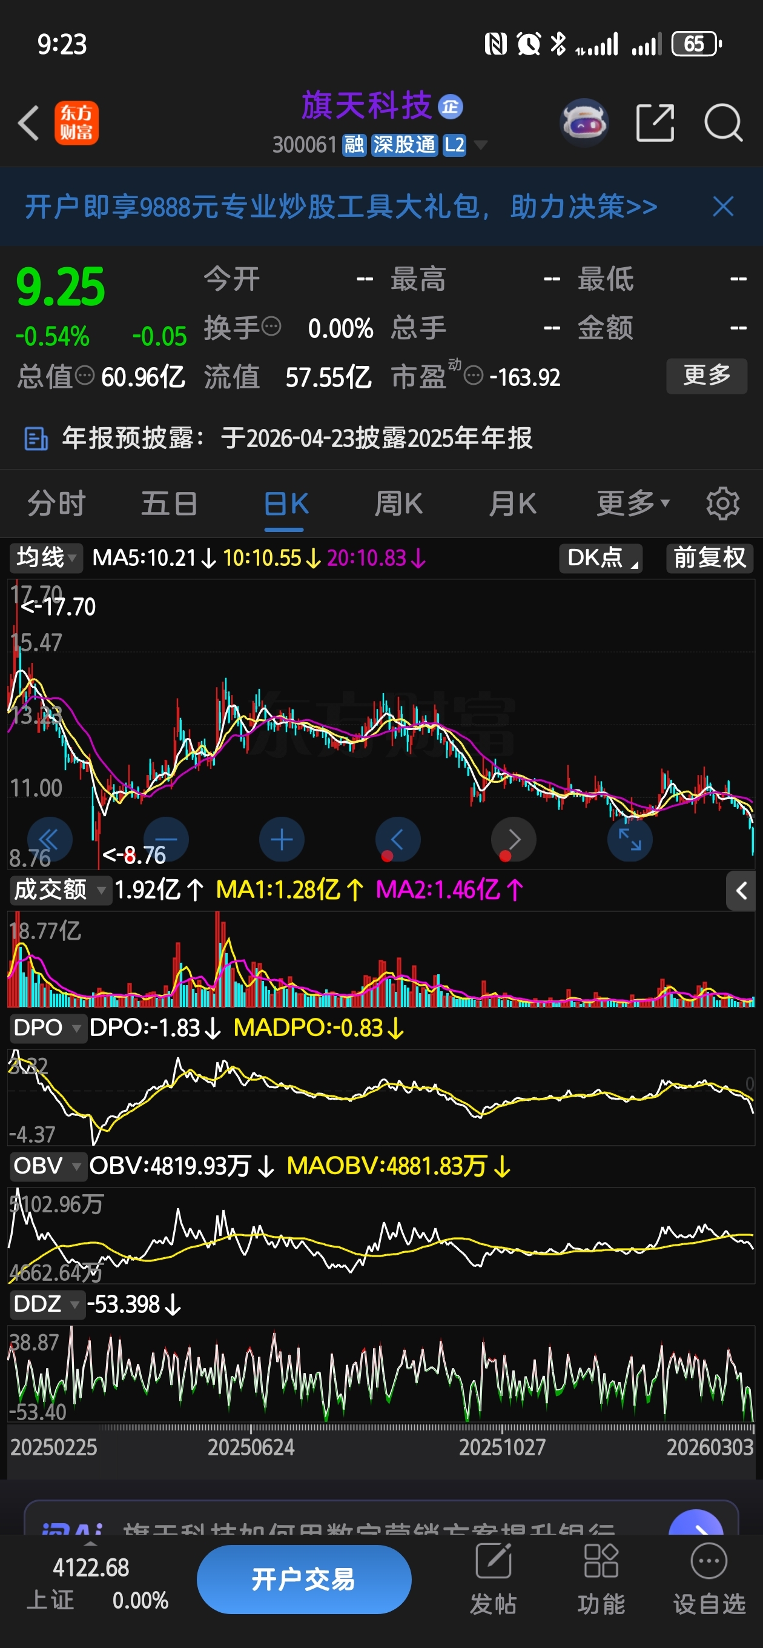Tap the L2 level badge
This screenshot has width=763, height=1648.
(x=455, y=145)
